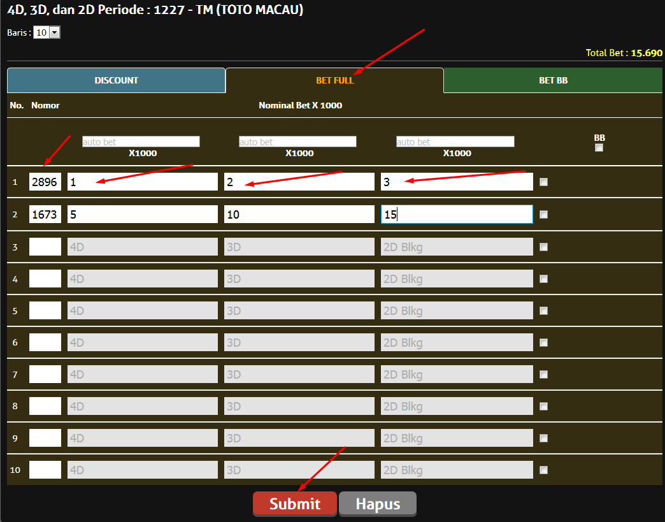Select the Nomor field containing 1673
This screenshot has width=665, height=522.
coord(45,214)
